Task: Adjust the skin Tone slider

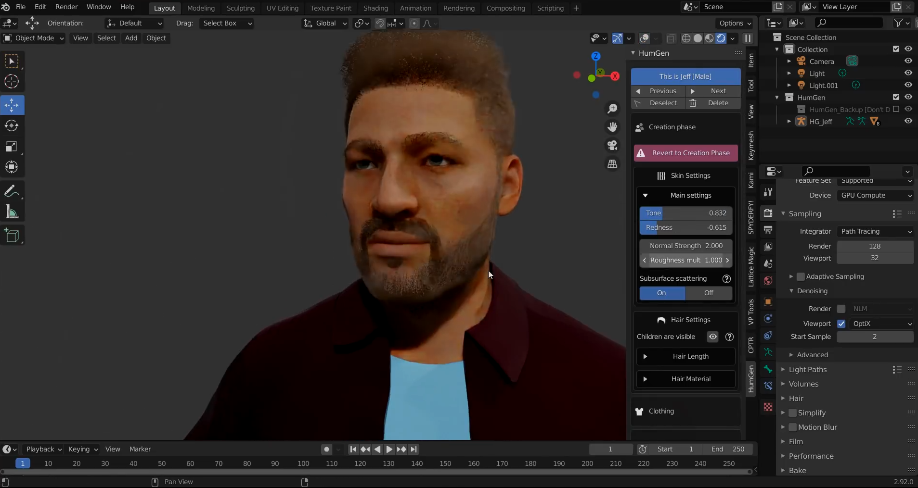Action: [685, 213]
